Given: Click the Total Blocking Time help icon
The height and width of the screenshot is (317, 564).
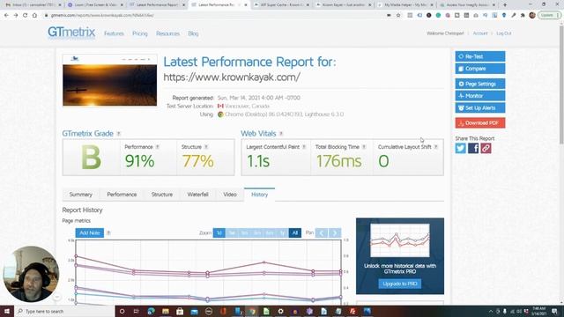Looking at the screenshot, I should 364,147.
